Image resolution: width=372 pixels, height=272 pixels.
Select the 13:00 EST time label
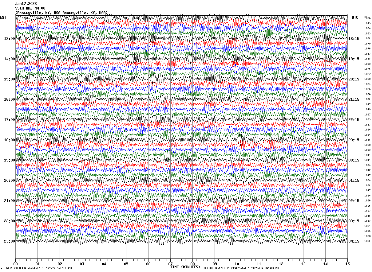(9, 39)
